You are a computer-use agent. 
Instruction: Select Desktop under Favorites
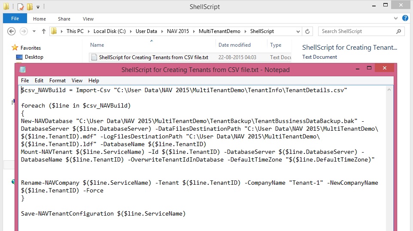click(34, 57)
